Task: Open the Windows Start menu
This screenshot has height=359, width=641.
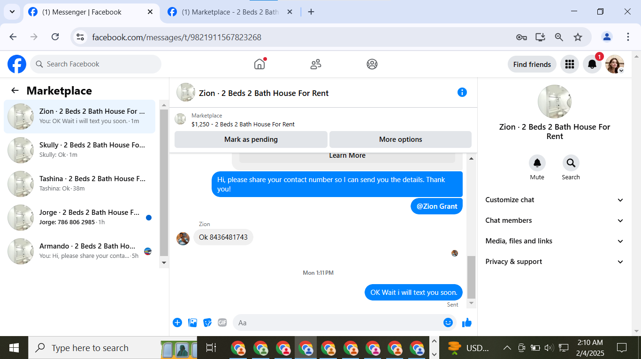Action: click(x=14, y=348)
